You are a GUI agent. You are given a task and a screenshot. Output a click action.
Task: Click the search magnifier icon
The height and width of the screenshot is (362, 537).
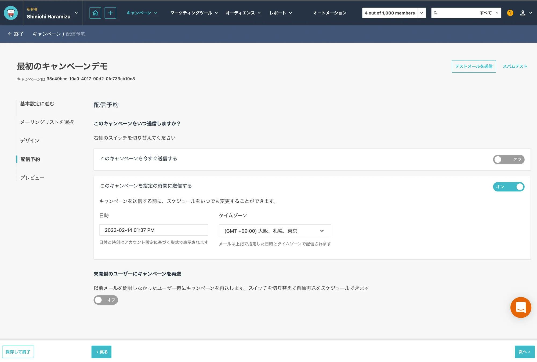(436, 13)
